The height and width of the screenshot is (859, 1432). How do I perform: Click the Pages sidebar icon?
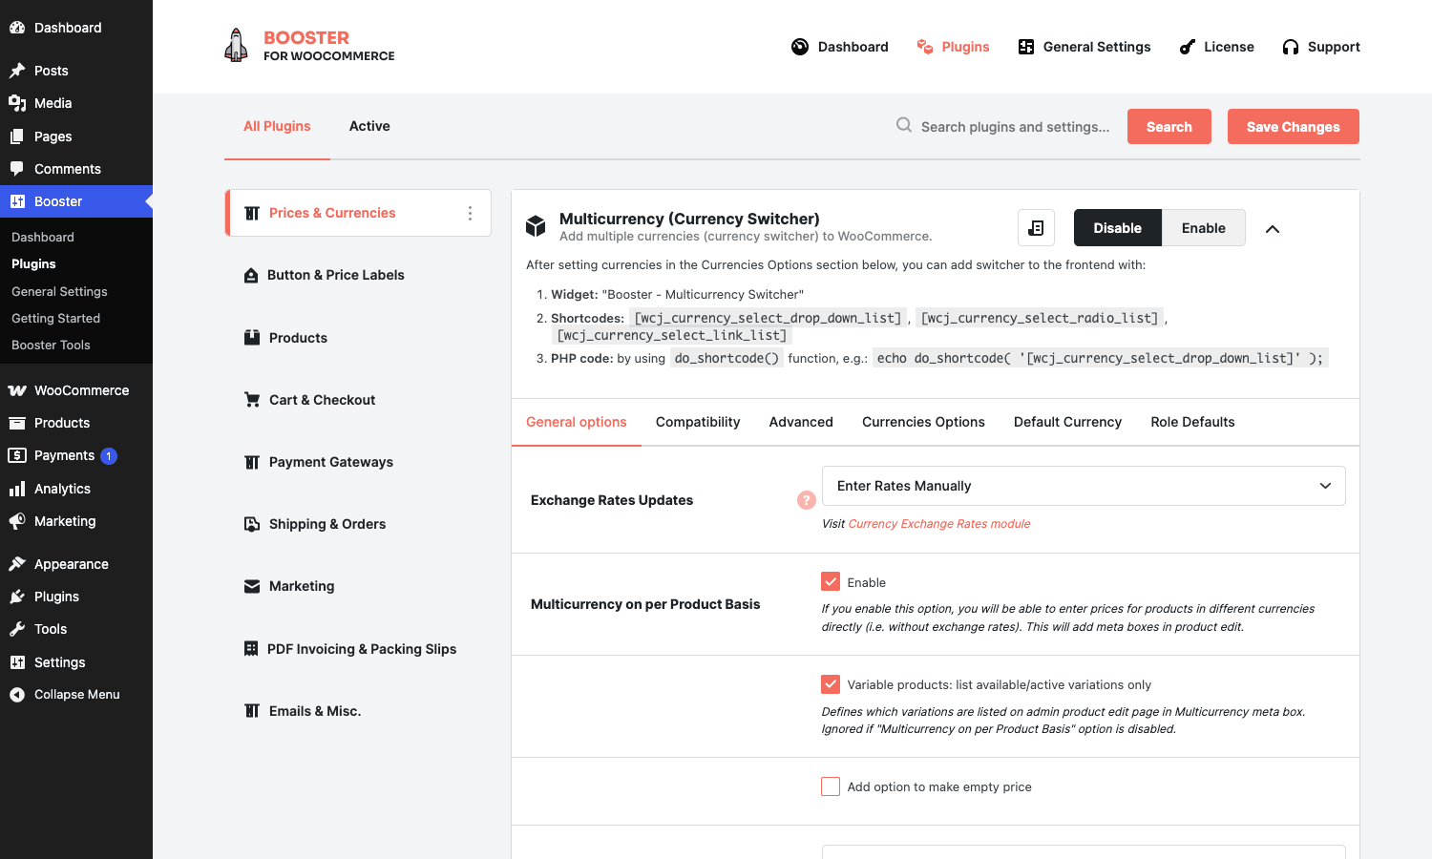17,136
